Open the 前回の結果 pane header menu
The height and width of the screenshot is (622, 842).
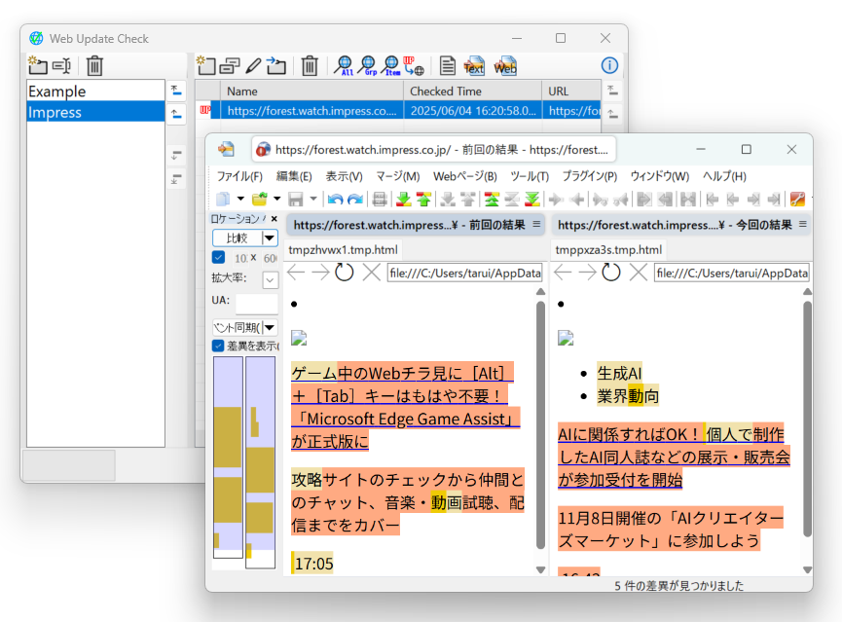coord(536,225)
